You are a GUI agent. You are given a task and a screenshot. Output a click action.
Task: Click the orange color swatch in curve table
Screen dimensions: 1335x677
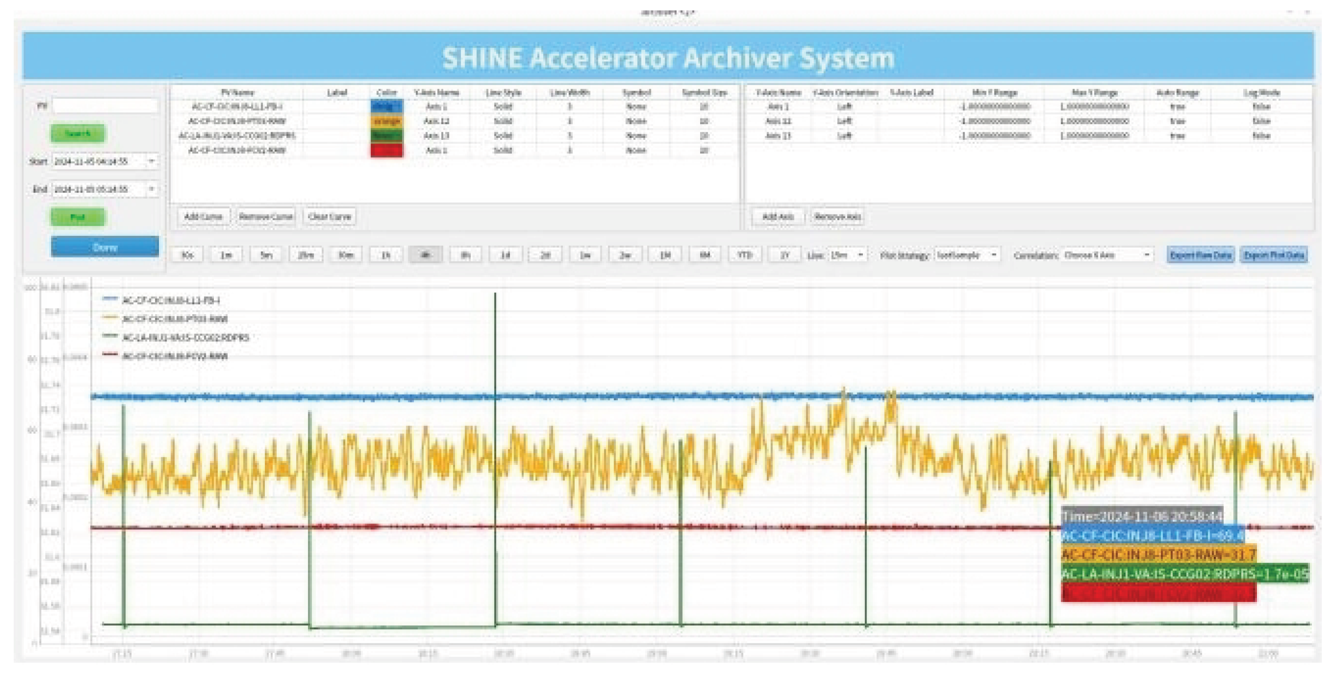(386, 121)
